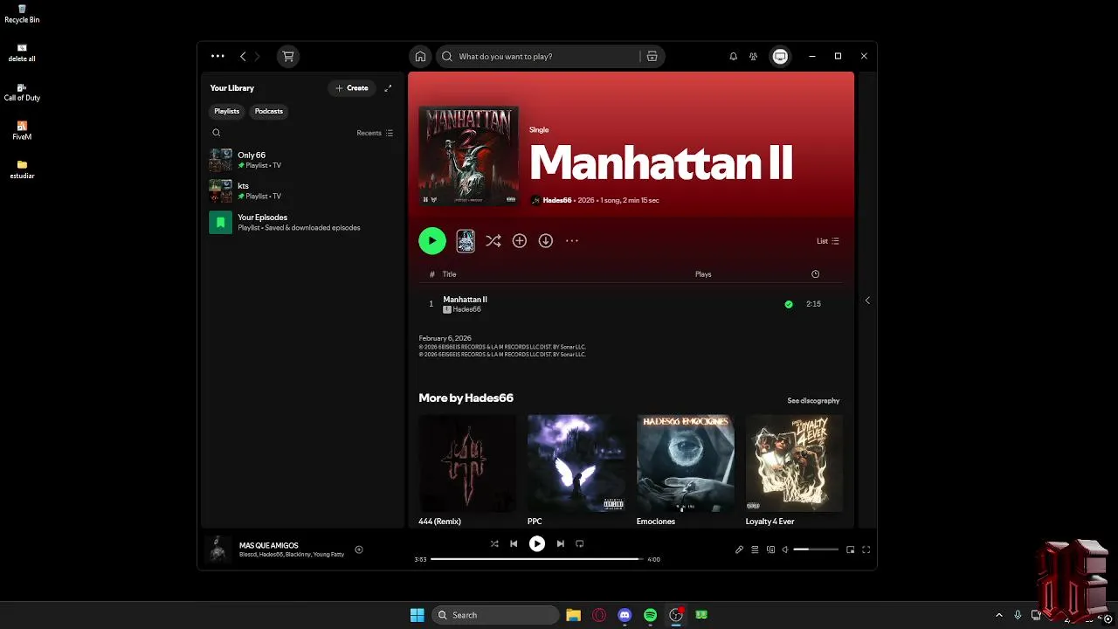Open the kts playlist
Screen dimensions: 1118x629
(301, 190)
